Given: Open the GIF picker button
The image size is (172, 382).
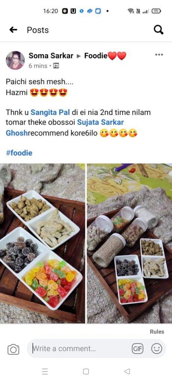Looking at the screenshot, I should coord(138,349).
